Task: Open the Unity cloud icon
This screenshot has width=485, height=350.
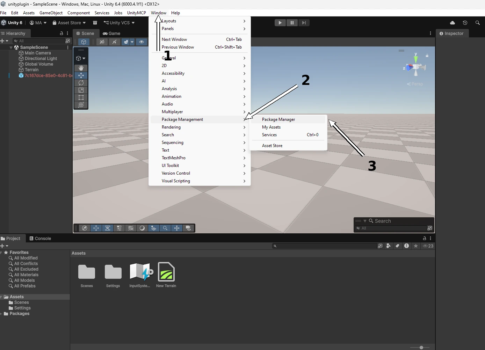Action: coord(453,23)
